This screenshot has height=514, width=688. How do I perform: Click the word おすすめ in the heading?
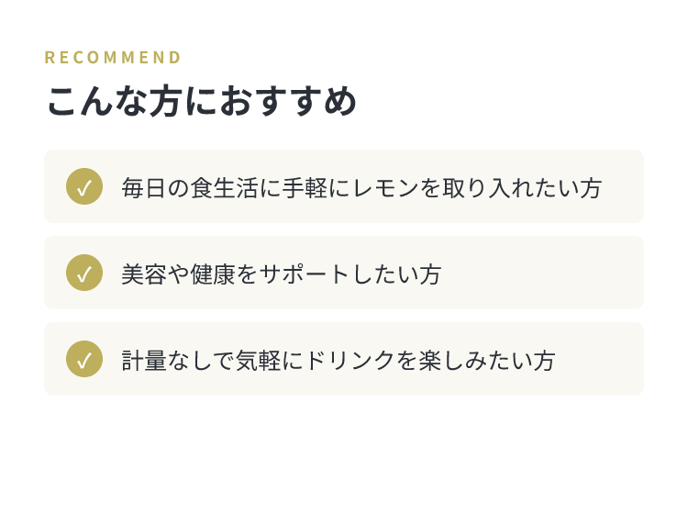tap(288, 101)
